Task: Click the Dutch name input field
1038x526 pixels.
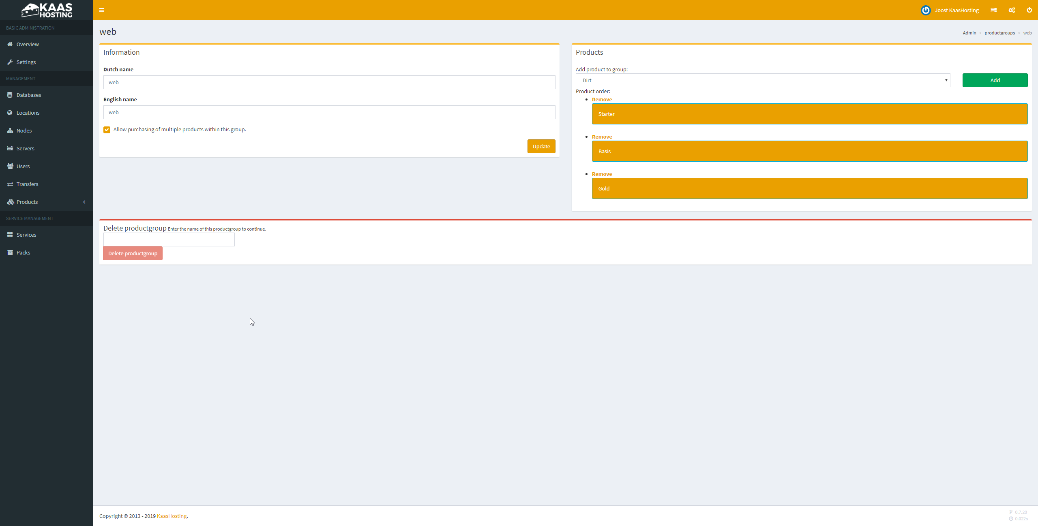Action: 329,82
